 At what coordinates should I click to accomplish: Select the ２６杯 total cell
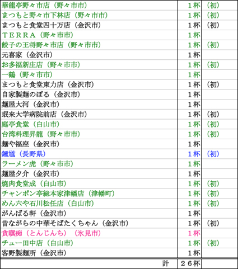point(190,263)
